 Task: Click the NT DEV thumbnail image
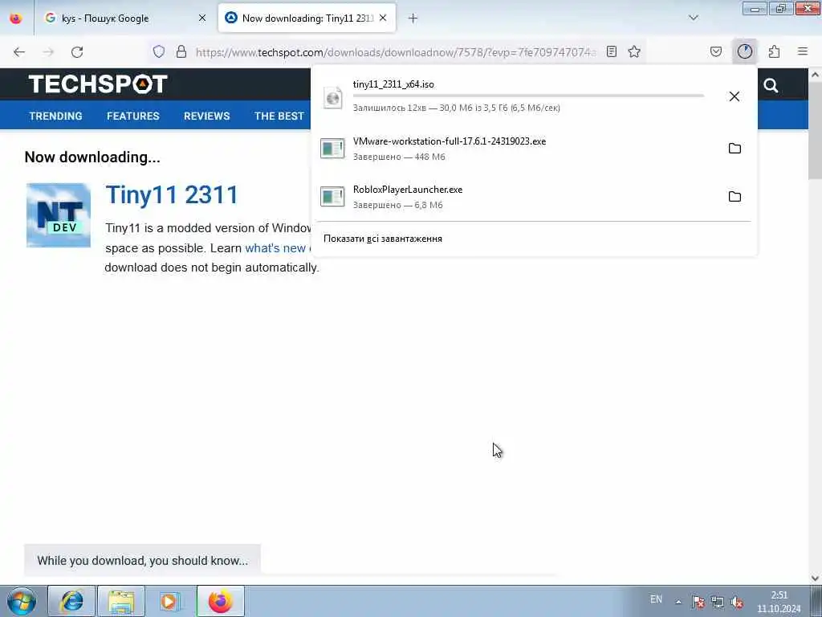click(59, 215)
